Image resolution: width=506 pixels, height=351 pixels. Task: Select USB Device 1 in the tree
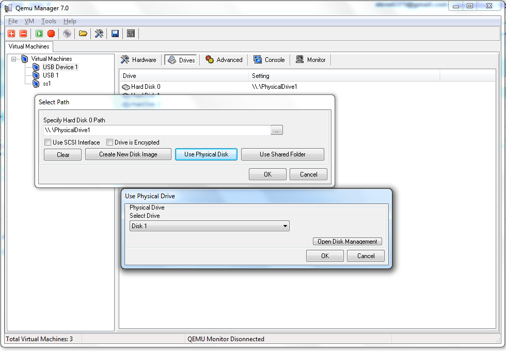pyautogui.click(x=60, y=67)
